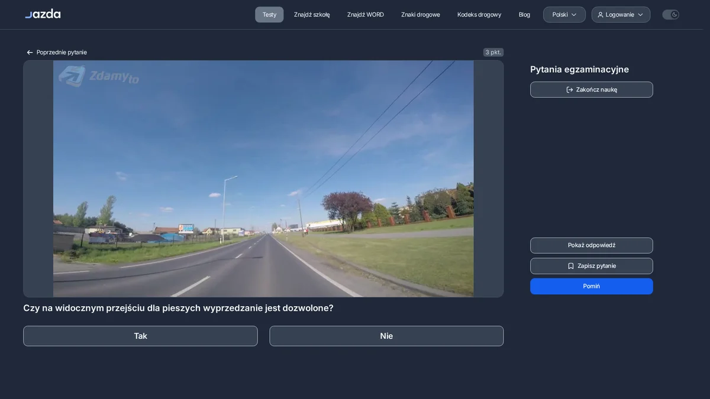Navigate to Znaki drogowe

pyautogui.click(x=421, y=15)
